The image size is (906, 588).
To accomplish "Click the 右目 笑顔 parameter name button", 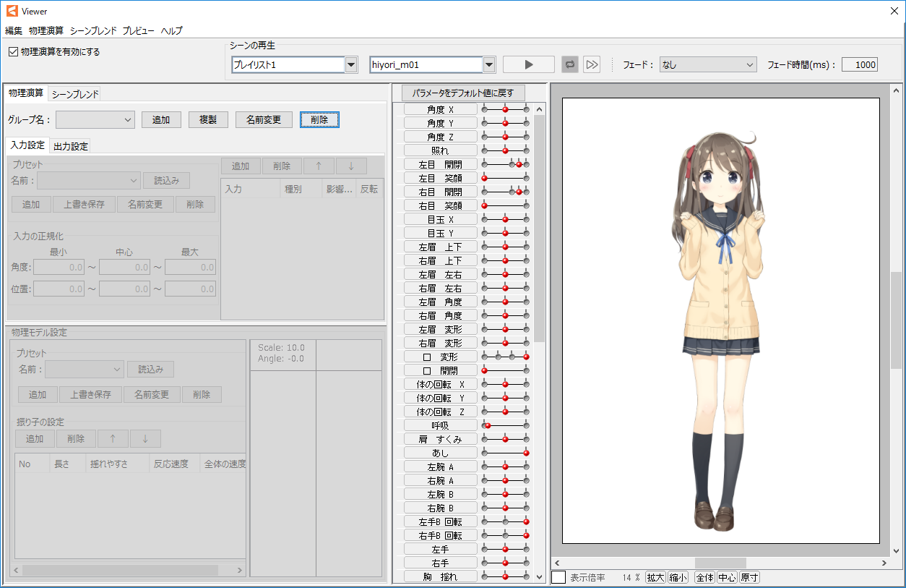I will 441,205.
